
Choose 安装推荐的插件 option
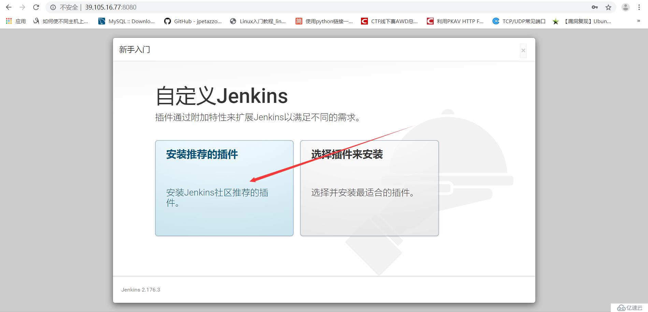point(224,188)
